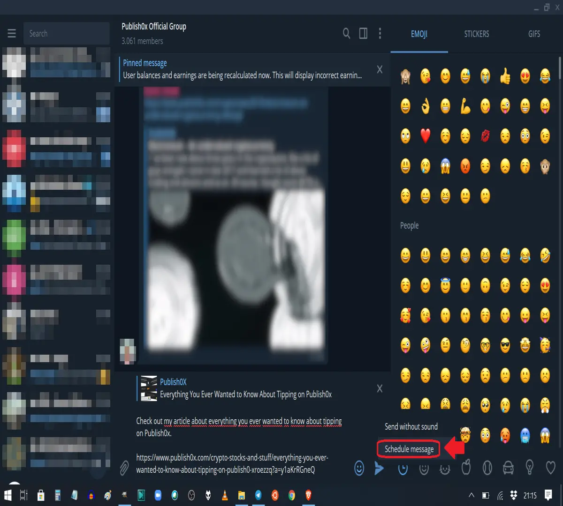Insert the halo angel face emoji
The image size is (563, 506).
coord(445,285)
